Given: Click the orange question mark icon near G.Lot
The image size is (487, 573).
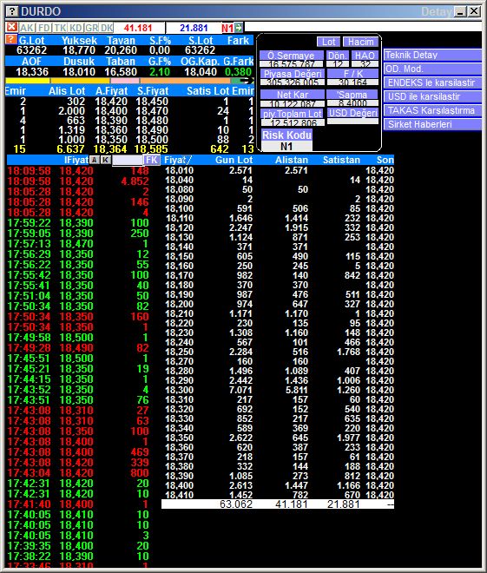Looking at the screenshot, I should point(11,39).
